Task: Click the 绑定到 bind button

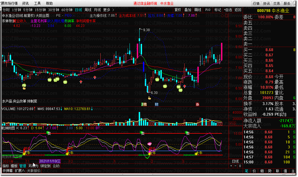Action: (x=45, y=166)
